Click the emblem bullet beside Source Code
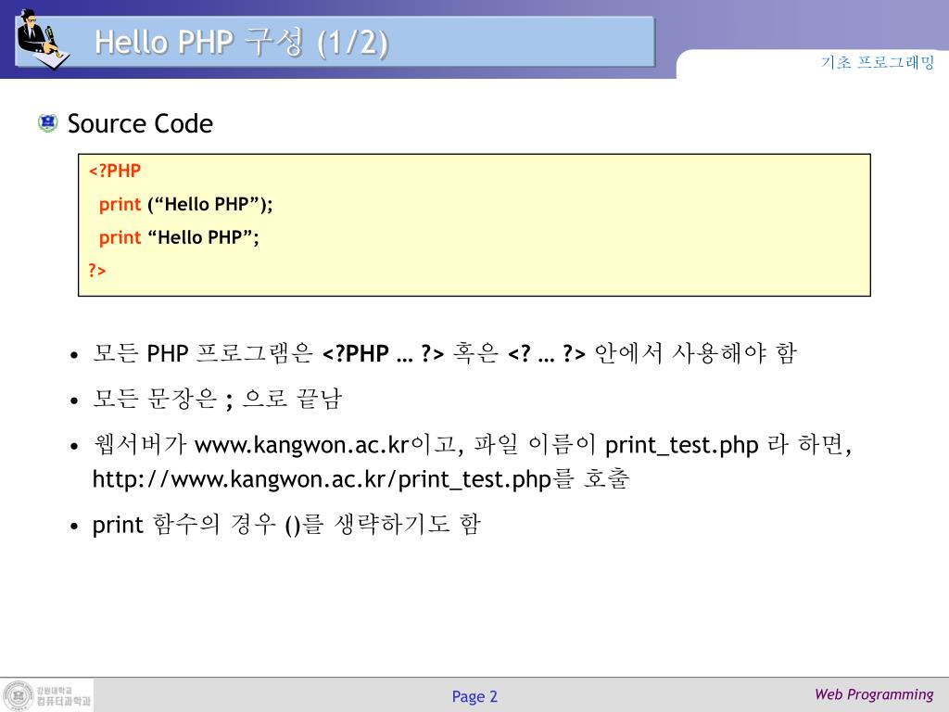Screen dimensions: 949x712 pyautogui.click(x=48, y=123)
